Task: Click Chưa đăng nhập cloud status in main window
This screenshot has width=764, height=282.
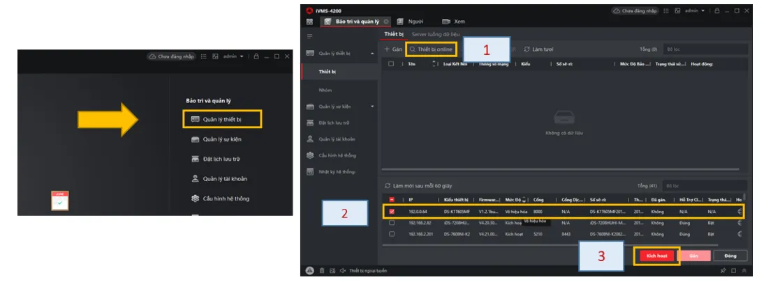Action: [x=636, y=11]
